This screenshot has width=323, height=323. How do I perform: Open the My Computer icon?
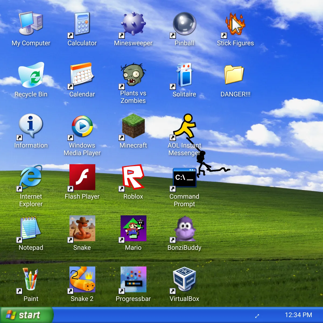(x=31, y=24)
